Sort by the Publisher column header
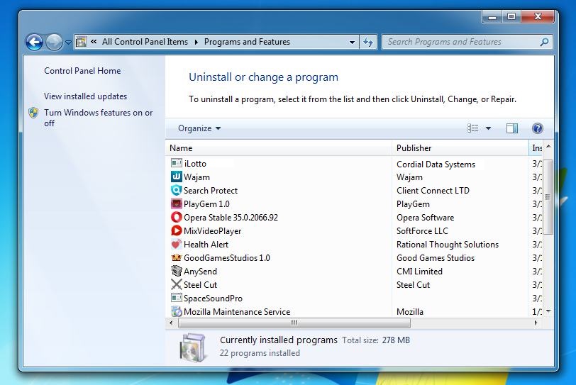576x385 pixels. pos(460,148)
